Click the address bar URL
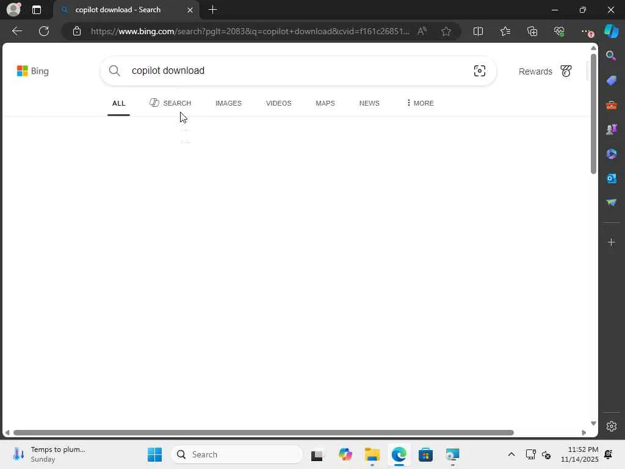This screenshot has height=469, width=625. point(250,31)
